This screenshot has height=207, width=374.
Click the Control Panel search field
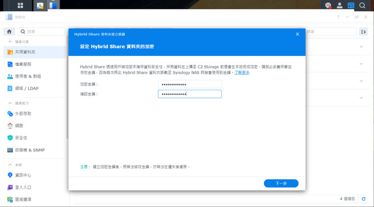click(x=41, y=32)
